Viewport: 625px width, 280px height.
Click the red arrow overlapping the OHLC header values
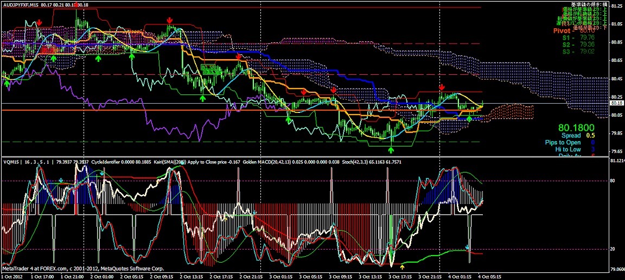click(x=75, y=5)
